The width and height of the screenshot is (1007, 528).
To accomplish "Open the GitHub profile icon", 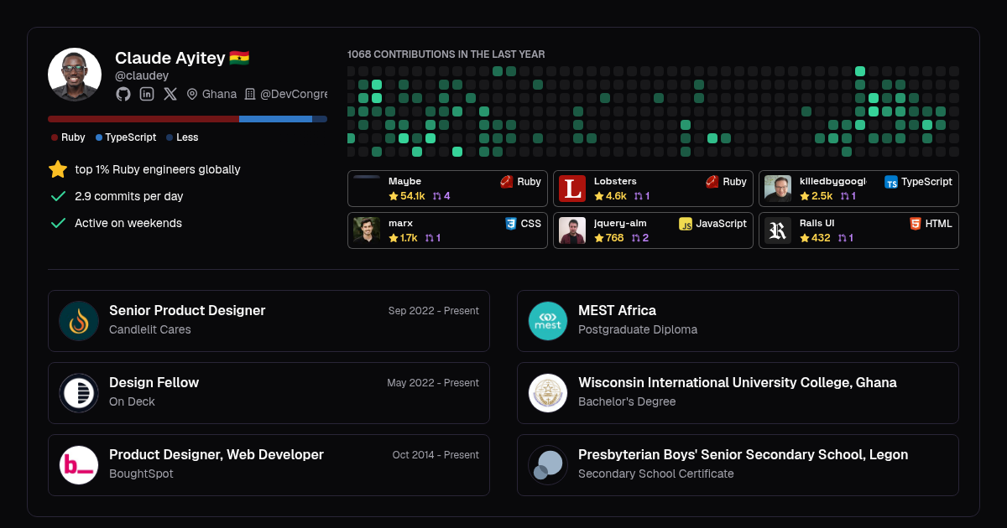I will point(123,94).
